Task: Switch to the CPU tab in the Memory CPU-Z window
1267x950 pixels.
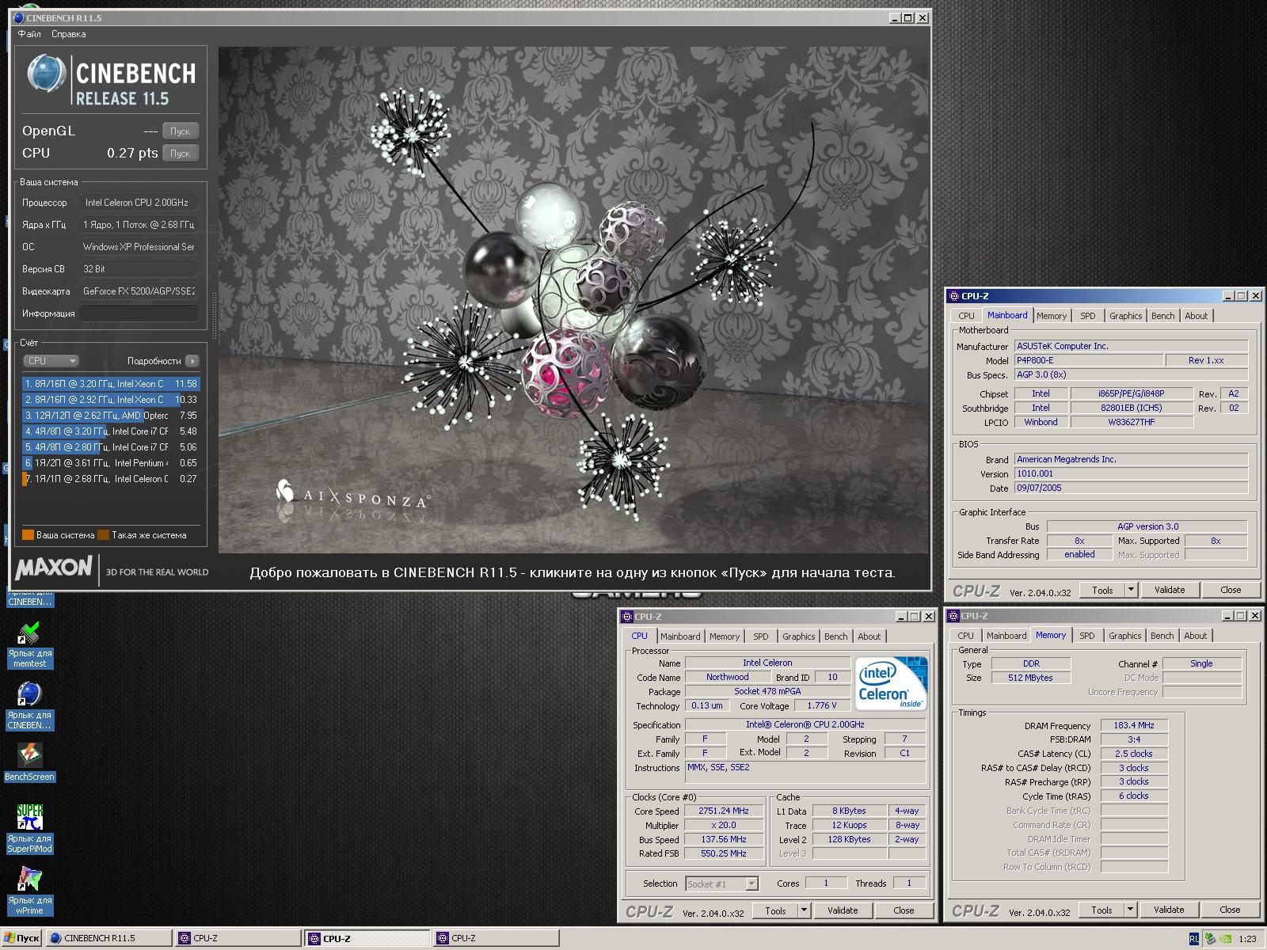Action: 965,636
